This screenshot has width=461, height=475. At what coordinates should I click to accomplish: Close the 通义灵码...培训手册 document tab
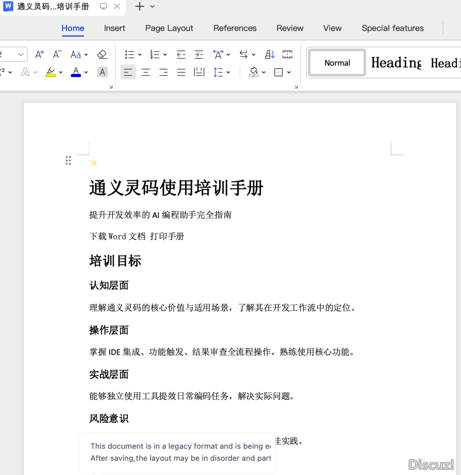click(x=117, y=6)
